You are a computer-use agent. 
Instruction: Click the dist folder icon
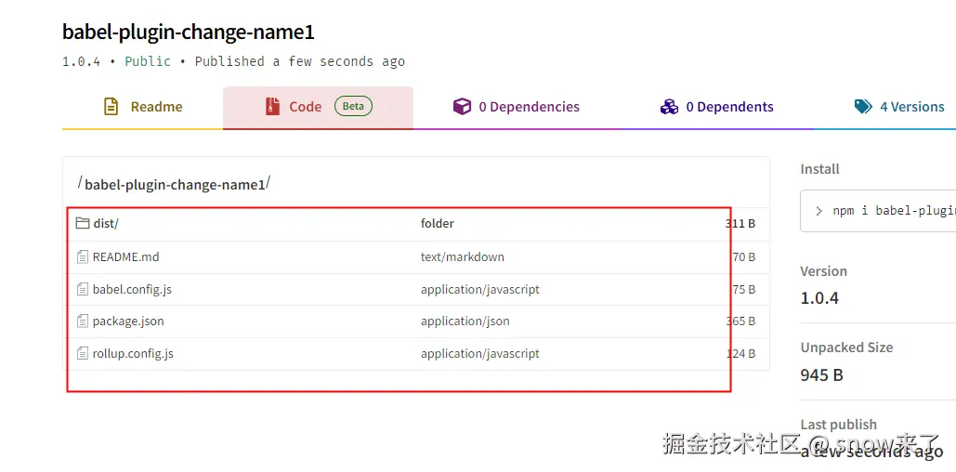[83, 223]
